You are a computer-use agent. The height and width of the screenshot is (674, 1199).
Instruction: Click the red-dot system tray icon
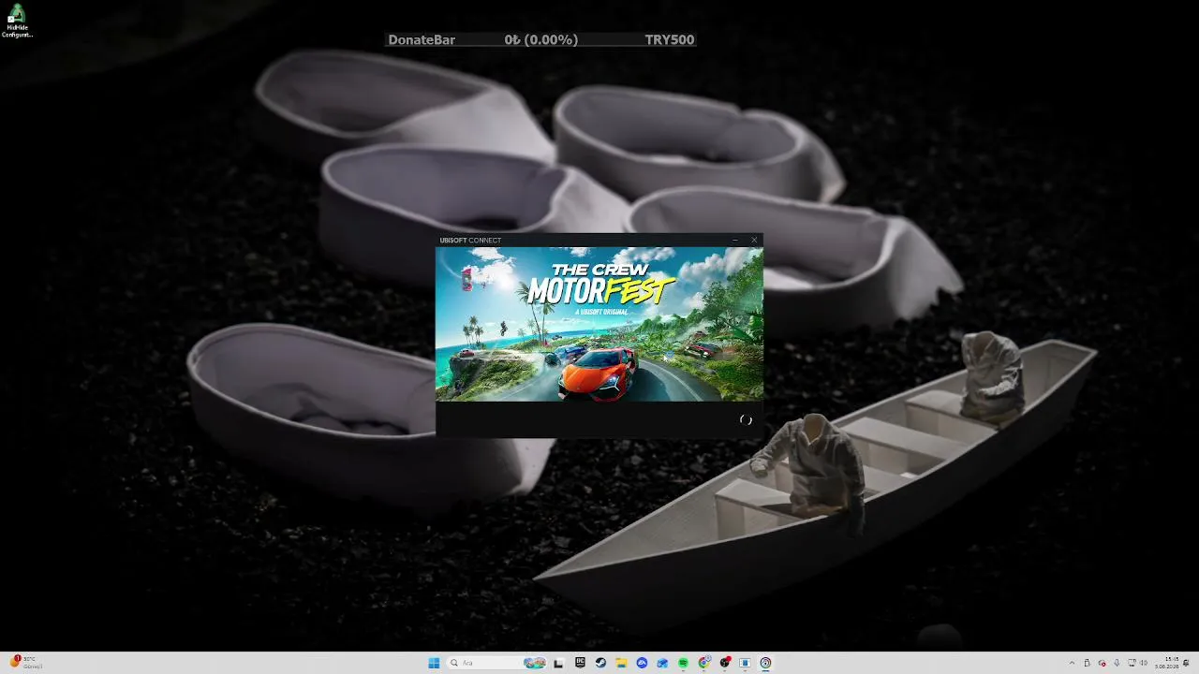(x=1102, y=663)
